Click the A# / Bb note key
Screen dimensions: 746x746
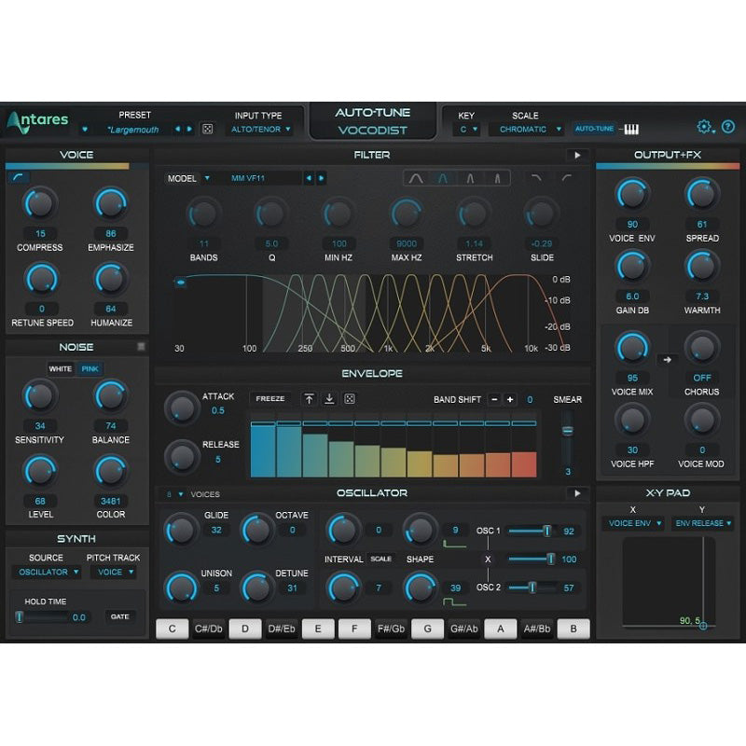[x=537, y=629]
